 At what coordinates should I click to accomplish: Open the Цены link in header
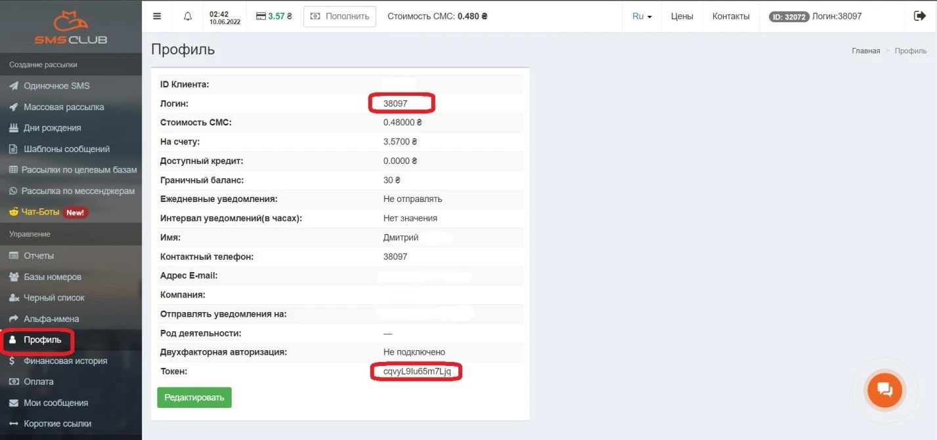682,16
